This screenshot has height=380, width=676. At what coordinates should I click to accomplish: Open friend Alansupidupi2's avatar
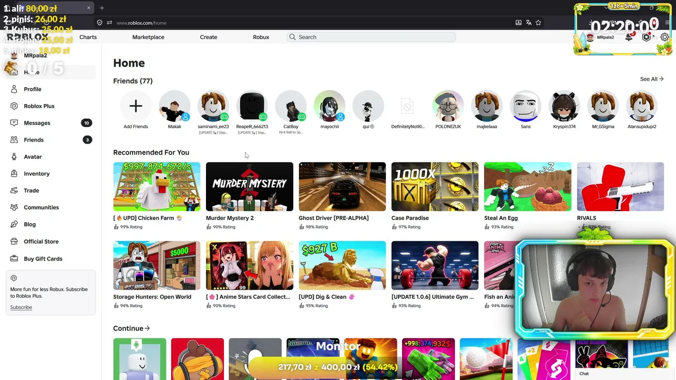(x=642, y=106)
